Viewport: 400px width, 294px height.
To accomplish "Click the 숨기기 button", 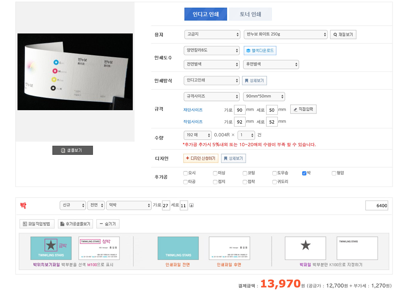I will 108,224.
